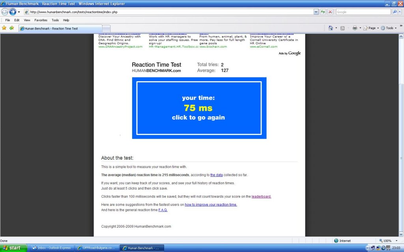This screenshot has height=252, width=404.
Task: Open the File menu
Action: coord(8,20)
